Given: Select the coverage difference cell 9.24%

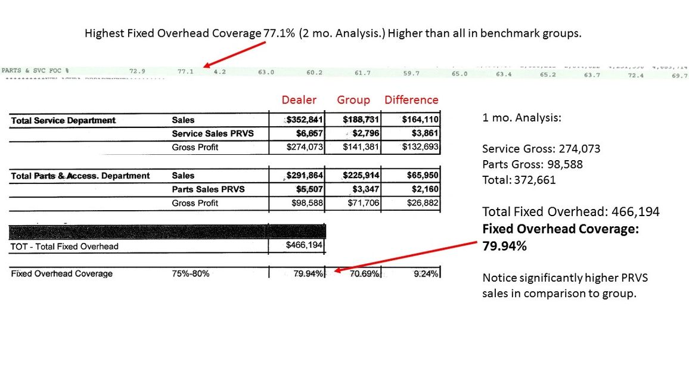Looking at the screenshot, I should pos(425,274).
